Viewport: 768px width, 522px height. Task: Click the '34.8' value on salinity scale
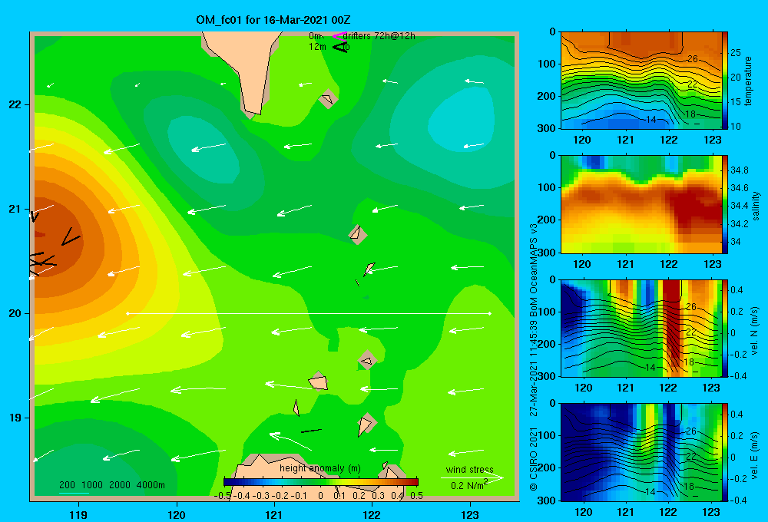click(x=739, y=170)
